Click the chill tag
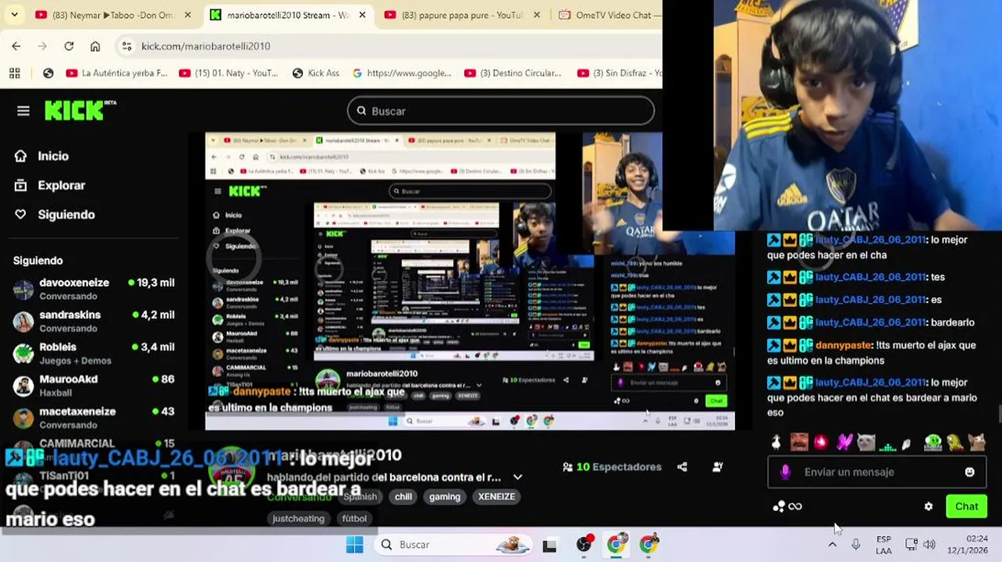The height and width of the screenshot is (562, 1002). click(403, 496)
